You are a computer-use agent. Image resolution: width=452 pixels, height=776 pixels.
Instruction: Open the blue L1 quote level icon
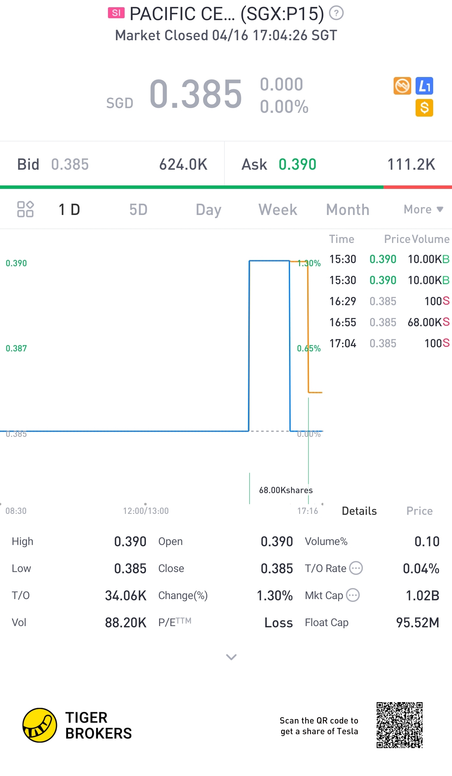[x=424, y=86]
